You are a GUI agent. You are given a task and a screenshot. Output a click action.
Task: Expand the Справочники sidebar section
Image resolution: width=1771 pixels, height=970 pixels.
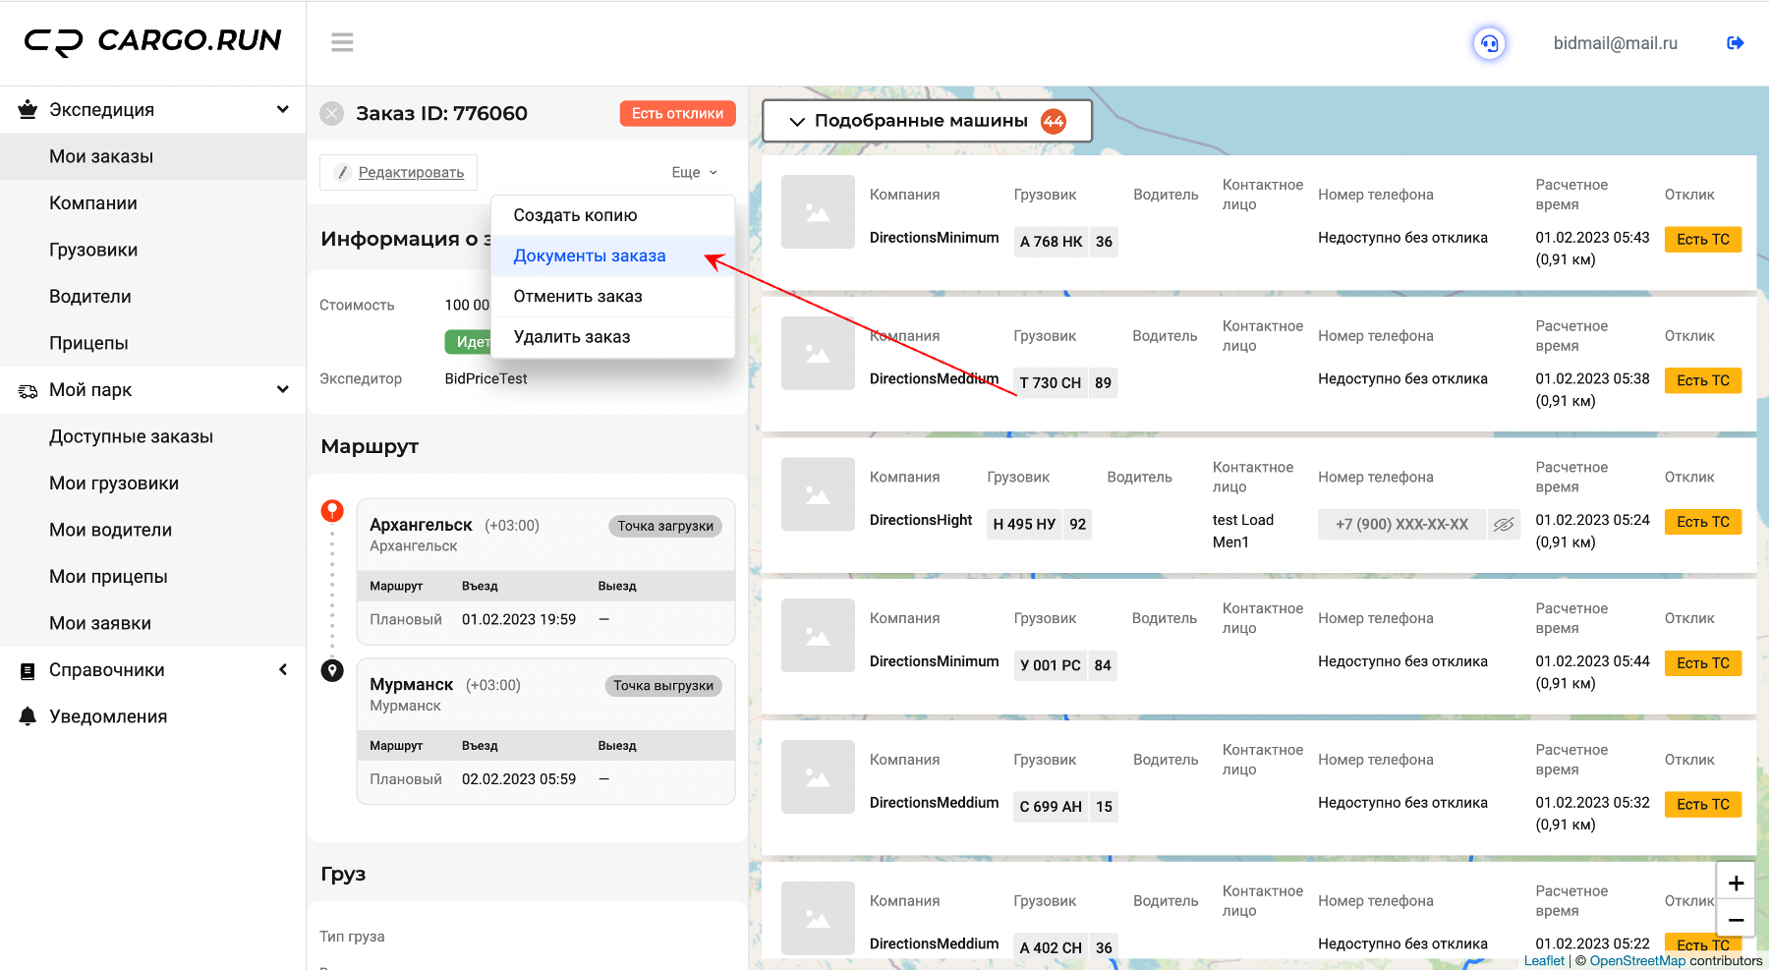coord(282,670)
